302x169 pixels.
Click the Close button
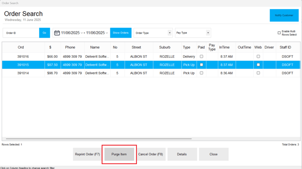point(214,154)
